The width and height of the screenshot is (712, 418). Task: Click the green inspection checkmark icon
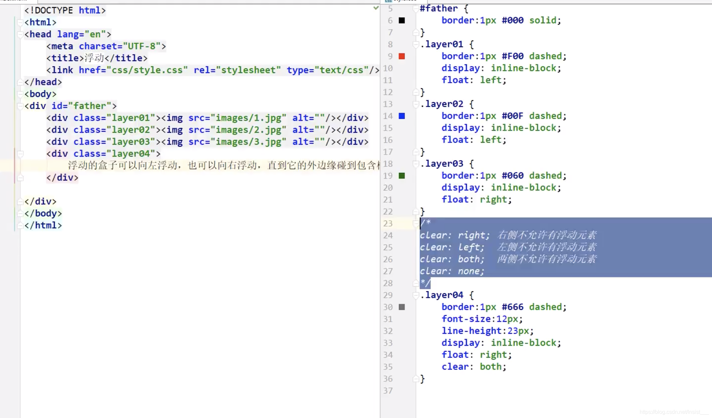(376, 8)
